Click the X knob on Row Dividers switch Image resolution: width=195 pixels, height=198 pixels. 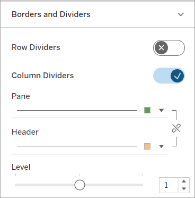click(161, 48)
